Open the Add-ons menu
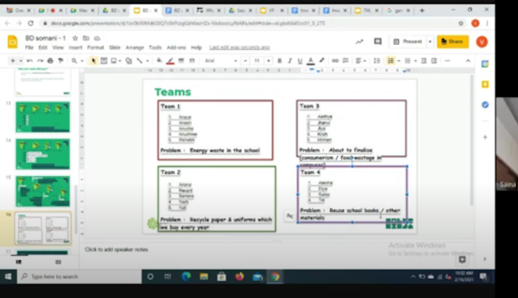The width and height of the screenshot is (518, 298). pyautogui.click(x=176, y=48)
